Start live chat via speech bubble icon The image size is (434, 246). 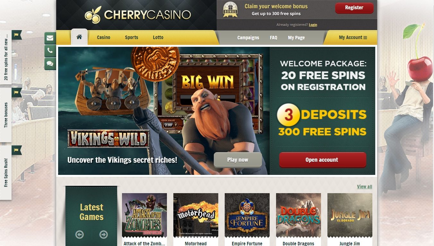(x=50, y=63)
